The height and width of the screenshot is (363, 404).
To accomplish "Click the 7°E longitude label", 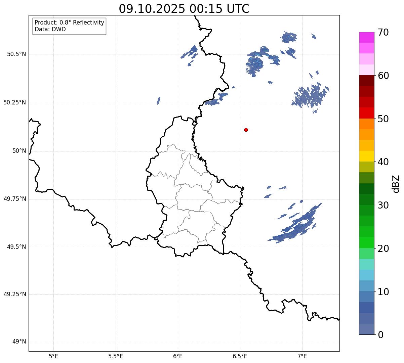I will click(302, 356).
